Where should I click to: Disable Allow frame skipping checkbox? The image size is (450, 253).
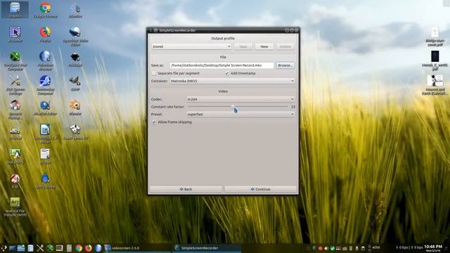(x=154, y=122)
